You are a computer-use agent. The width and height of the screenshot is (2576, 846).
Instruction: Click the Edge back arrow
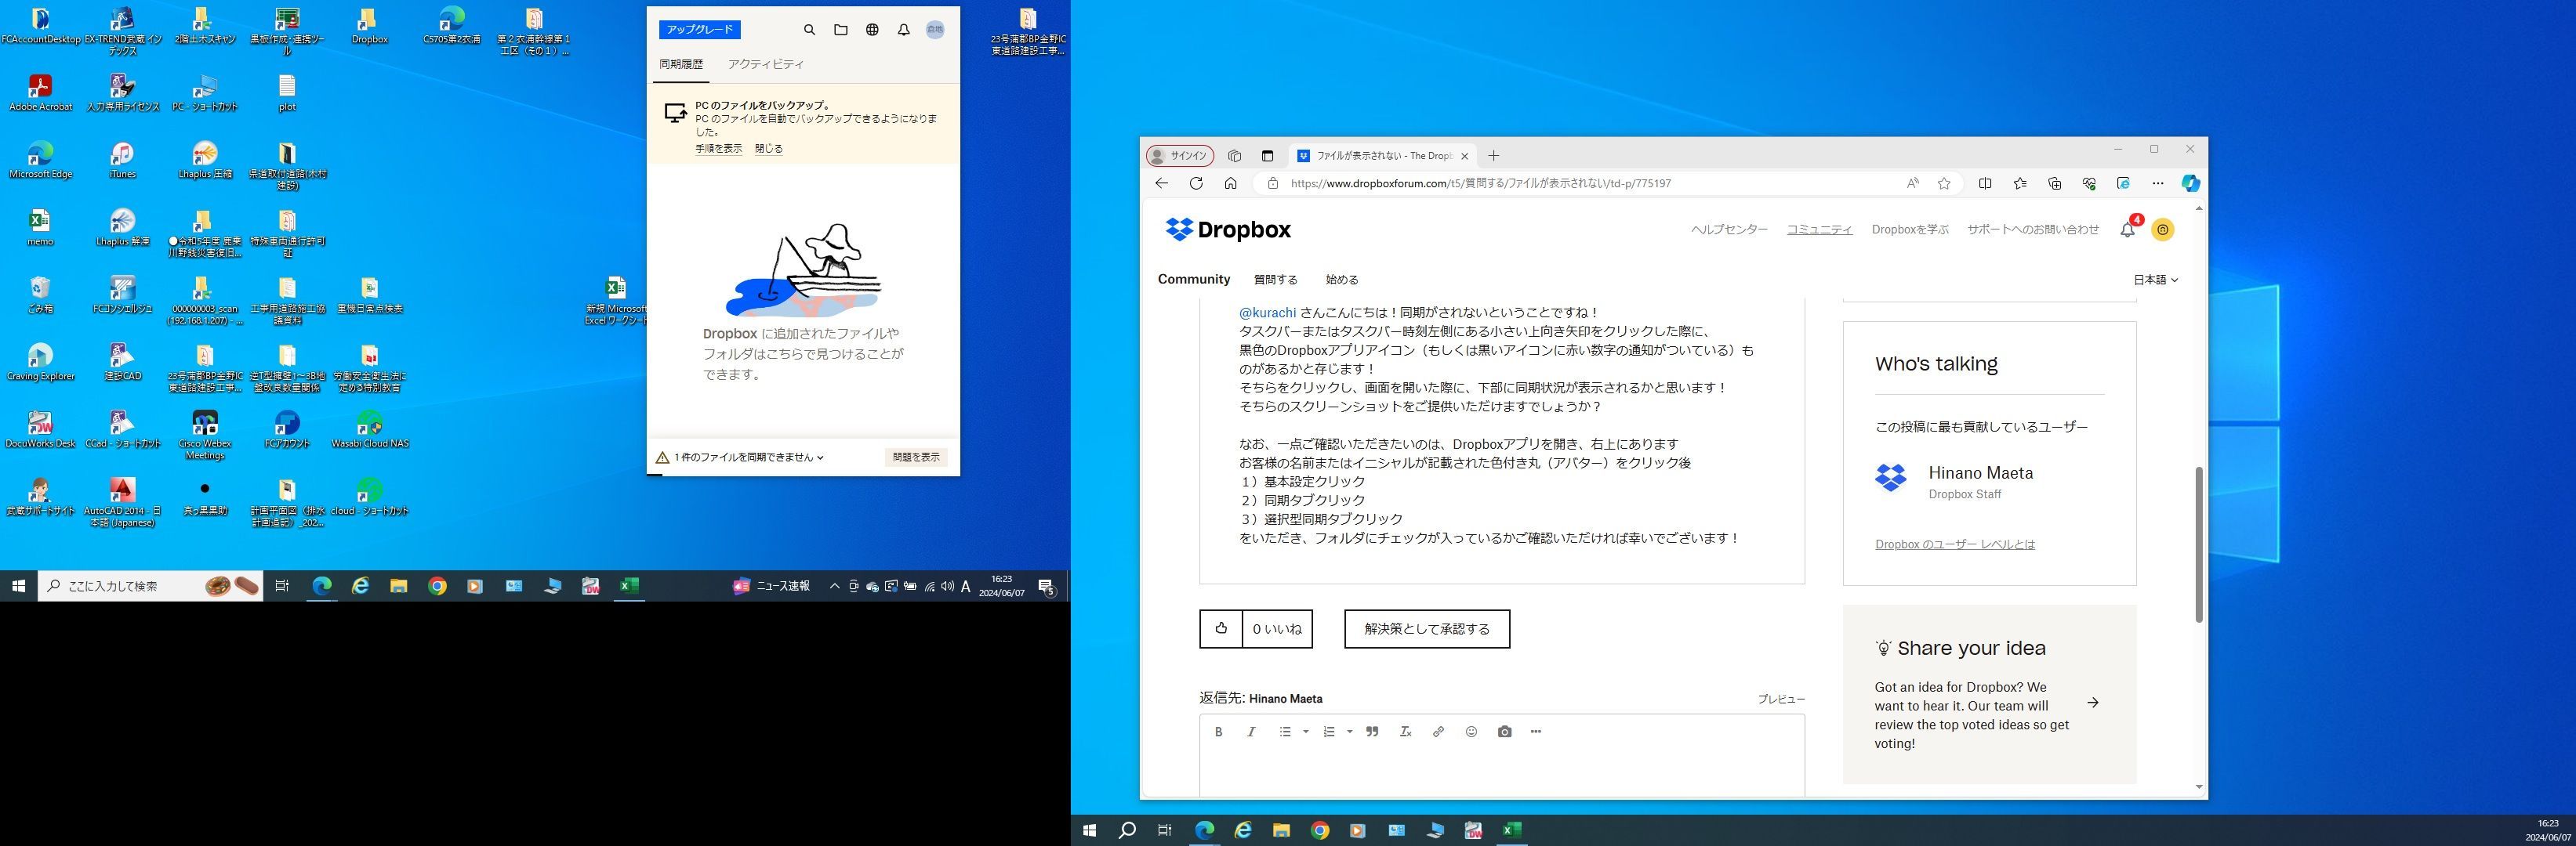click(x=1161, y=184)
